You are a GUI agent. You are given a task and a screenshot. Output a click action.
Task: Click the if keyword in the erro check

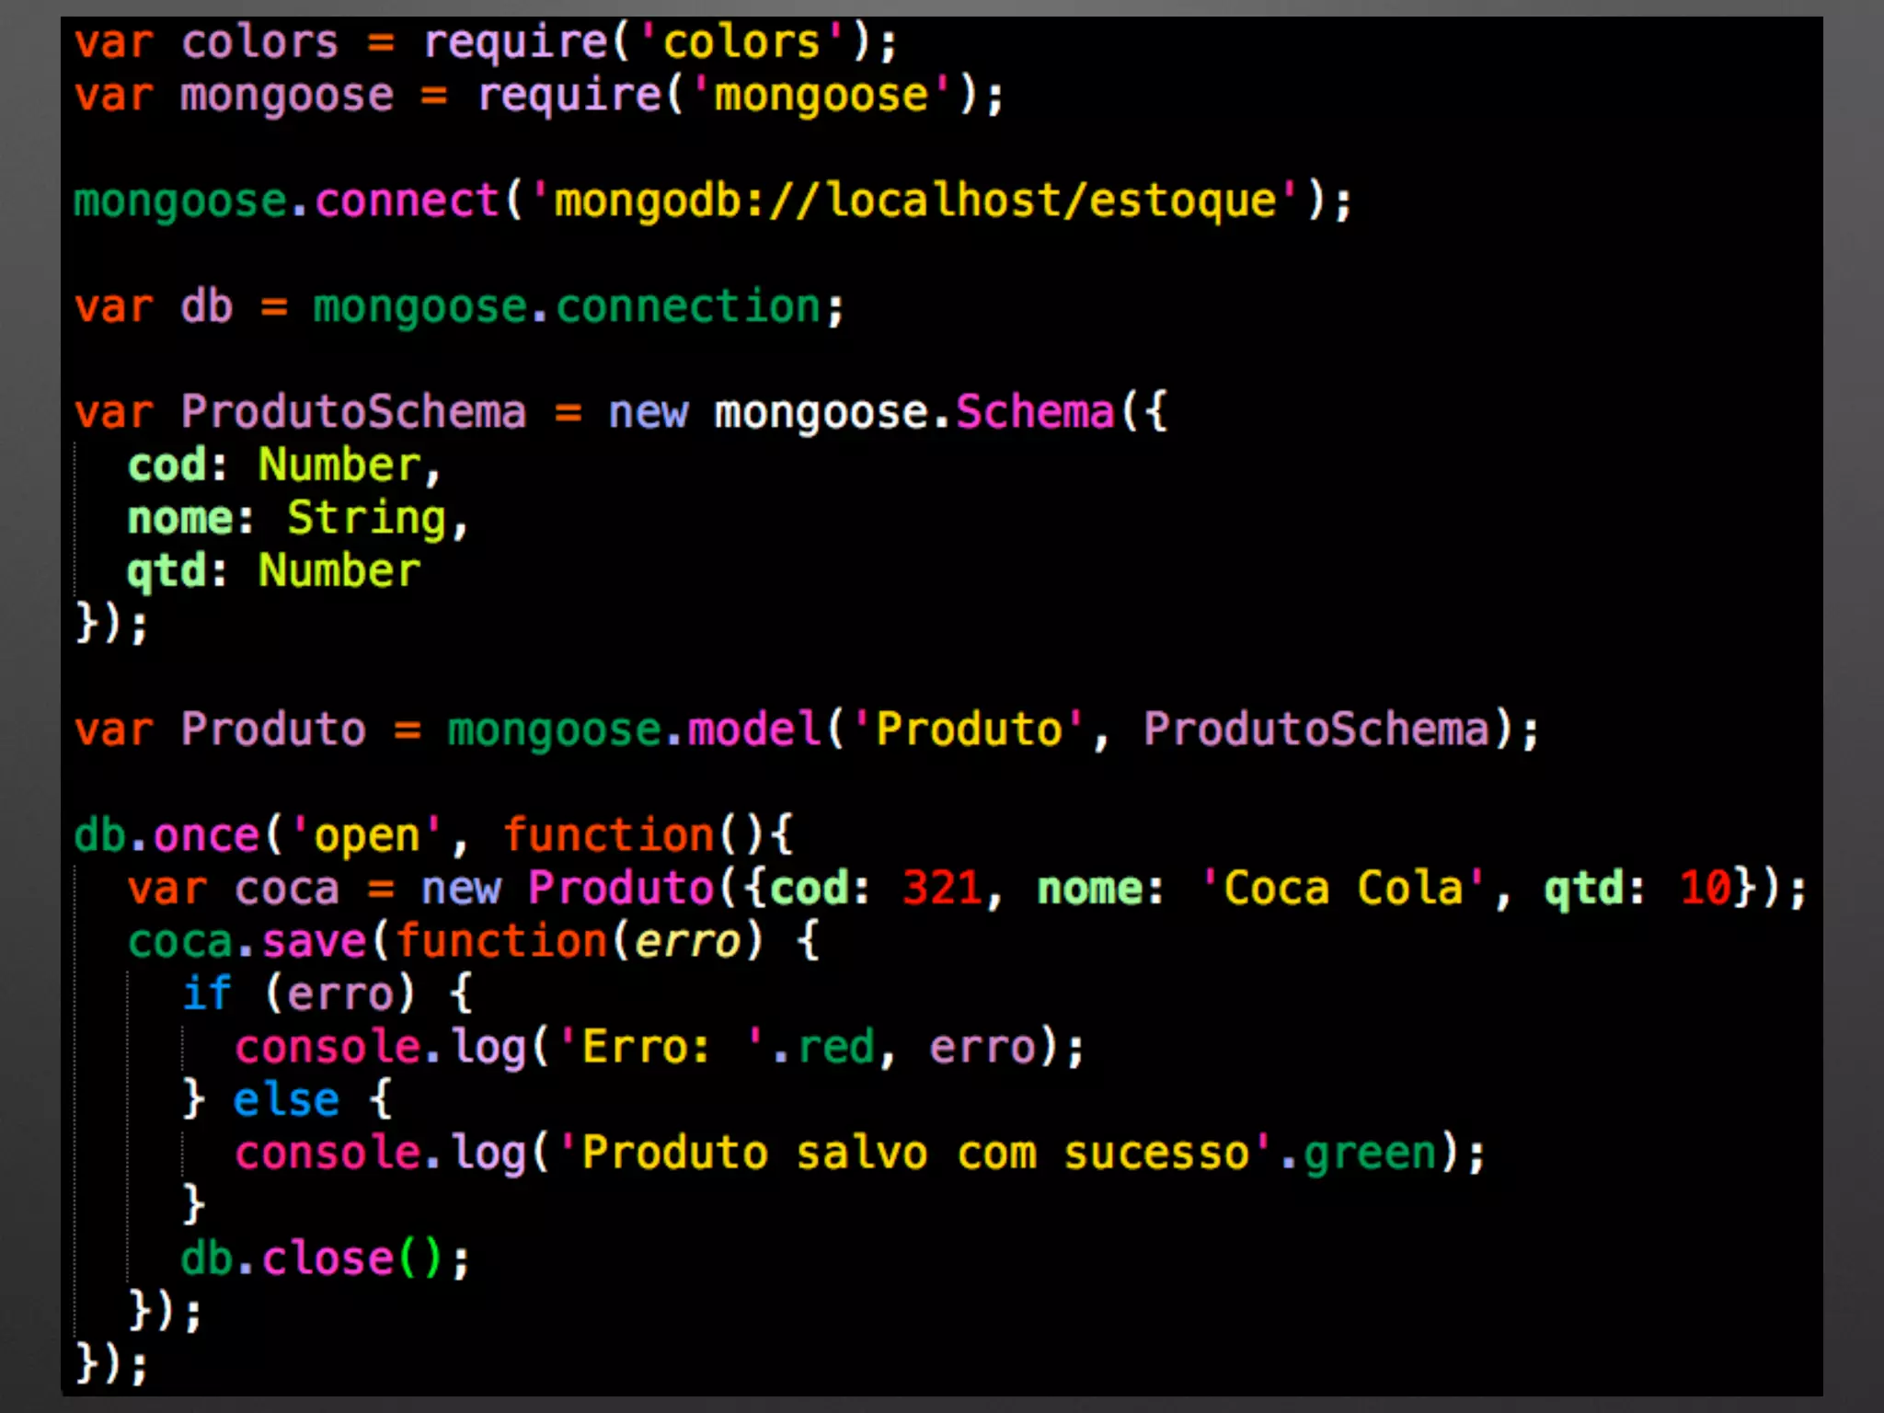click(206, 994)
